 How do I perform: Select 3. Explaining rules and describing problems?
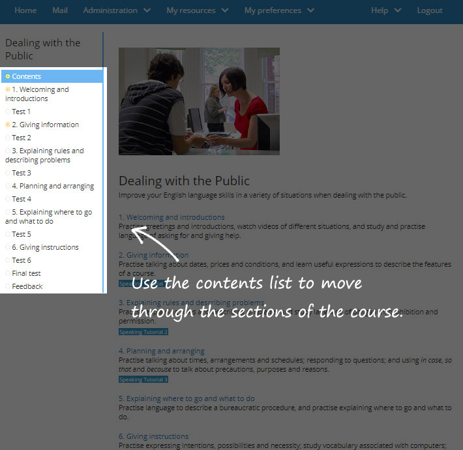point(44,155)
